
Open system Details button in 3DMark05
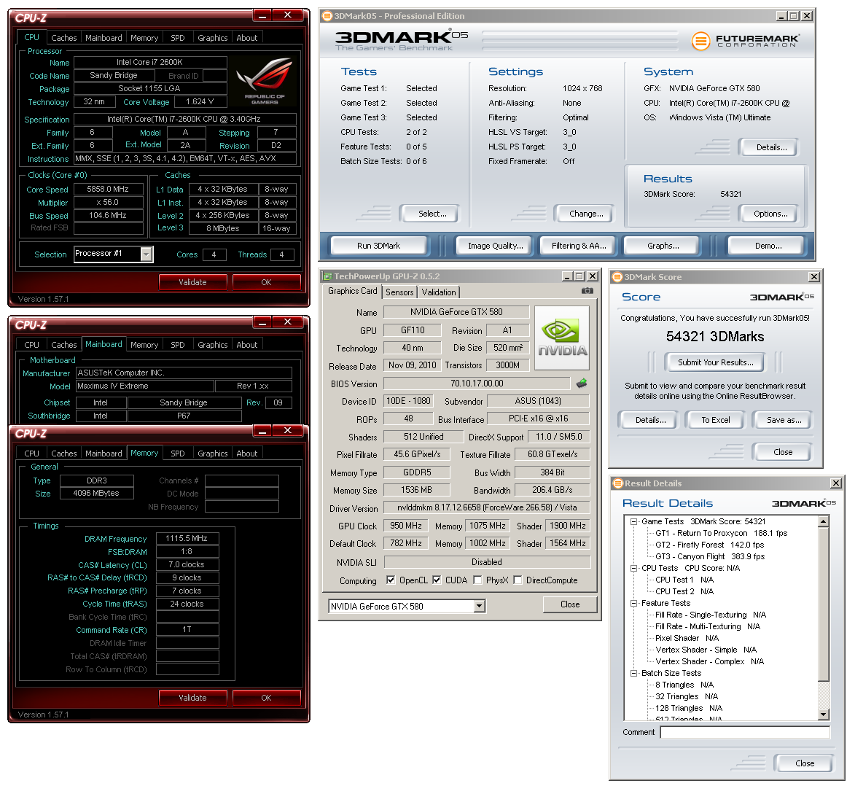click(x=771, y=147)
